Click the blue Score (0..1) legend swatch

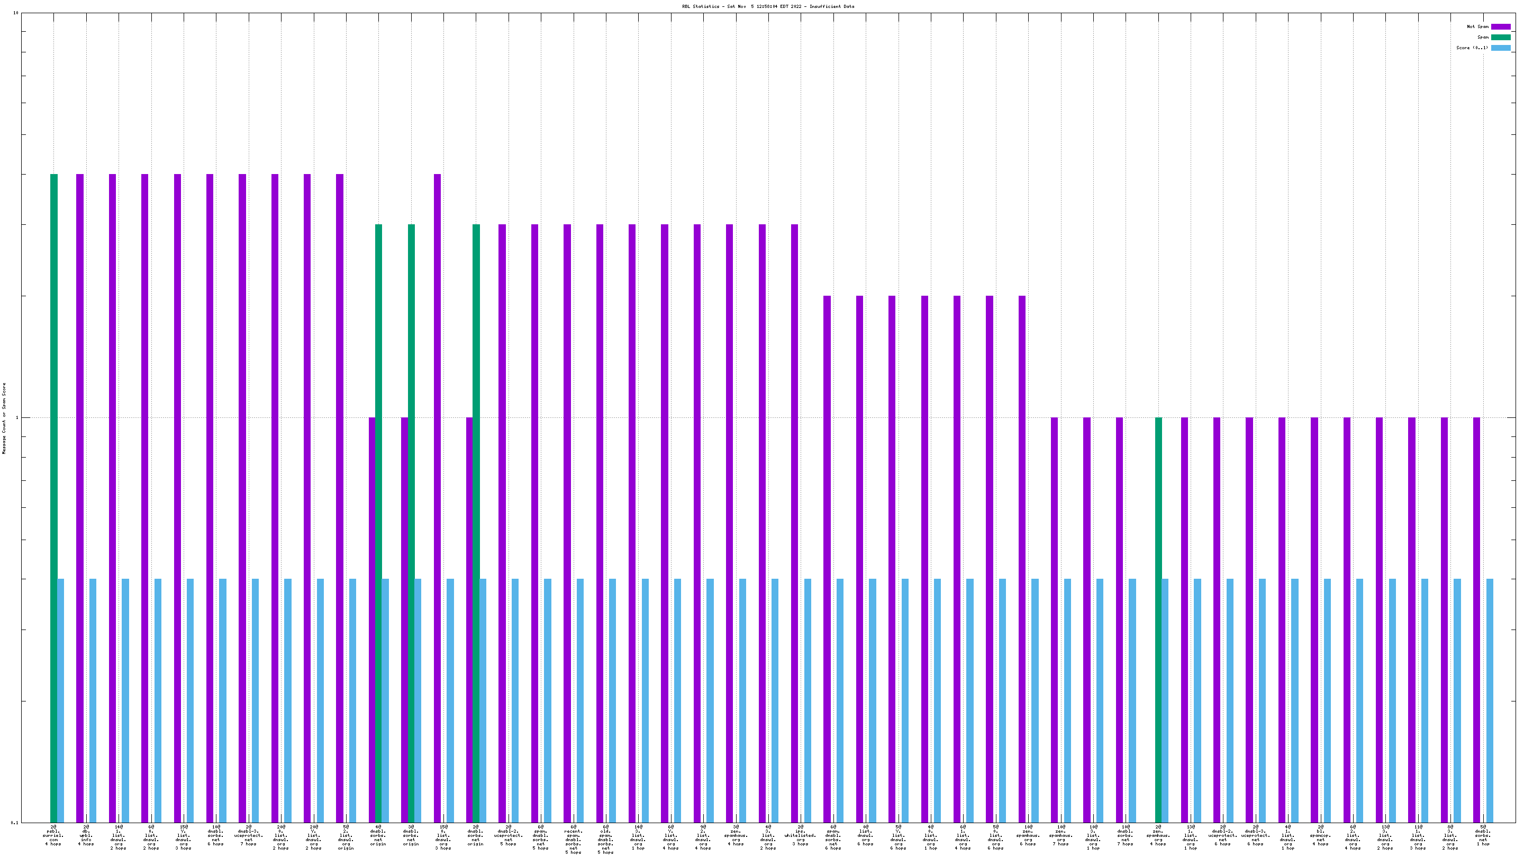[x=1500, y=48]
